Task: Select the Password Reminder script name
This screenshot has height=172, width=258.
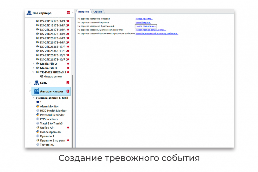Action: [52, 115]
